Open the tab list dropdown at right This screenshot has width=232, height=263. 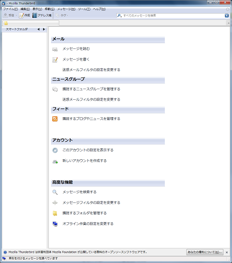tap(229, 23)
